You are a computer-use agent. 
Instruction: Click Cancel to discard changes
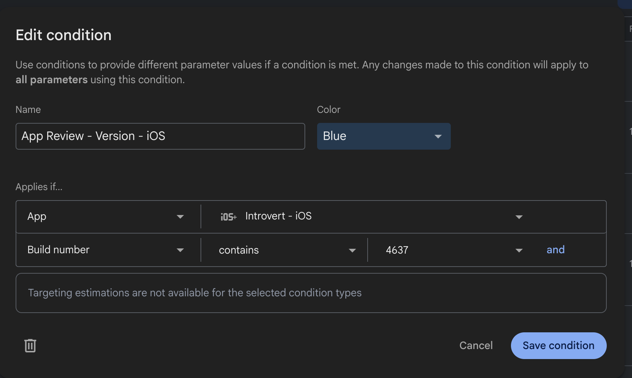[476, 345]
